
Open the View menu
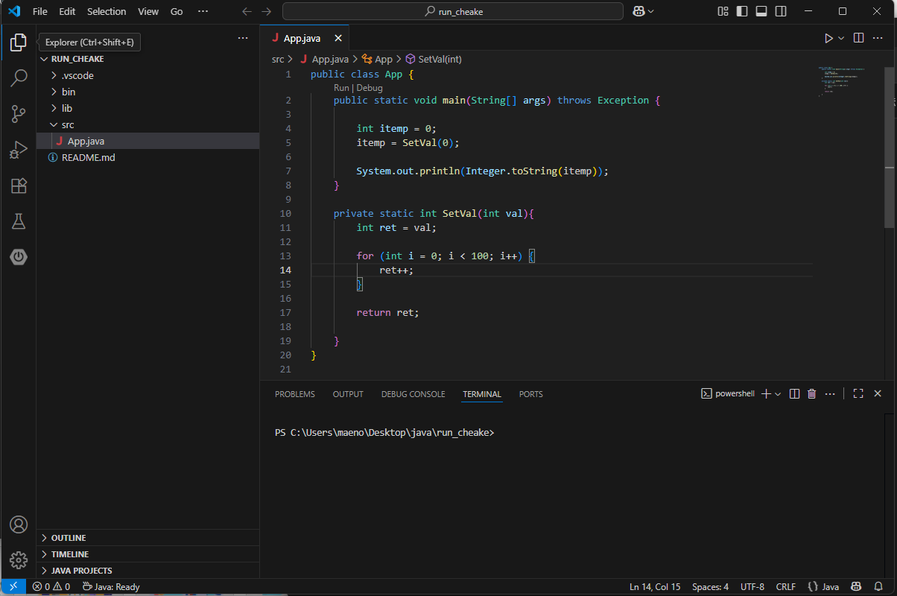(148, 11)
